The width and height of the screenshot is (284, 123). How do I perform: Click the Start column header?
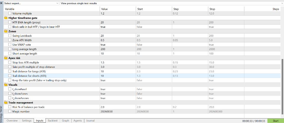coord(154,9)
